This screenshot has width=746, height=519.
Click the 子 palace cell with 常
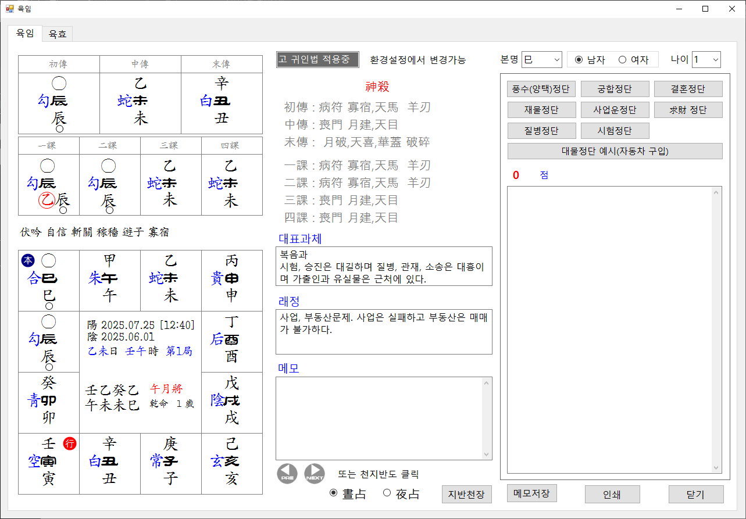(x=171, y=464)
